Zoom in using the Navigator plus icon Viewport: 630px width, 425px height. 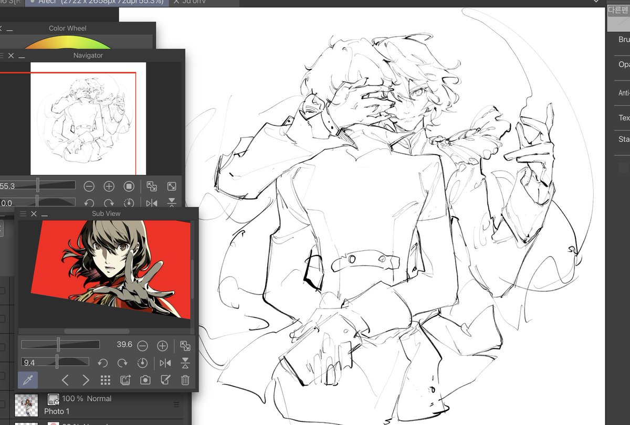[109, 186]
